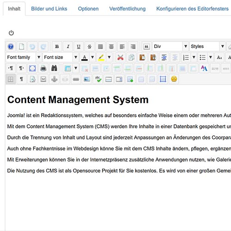The image size is (231, 231).
Task: Insert a bulleted list
Action: pyautogui.click(x=202, y=57)
